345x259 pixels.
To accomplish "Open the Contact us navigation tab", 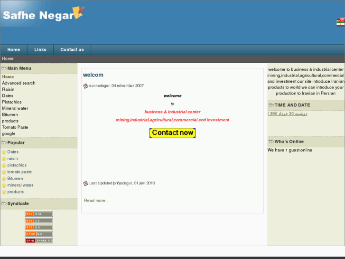I will [72, 49].
